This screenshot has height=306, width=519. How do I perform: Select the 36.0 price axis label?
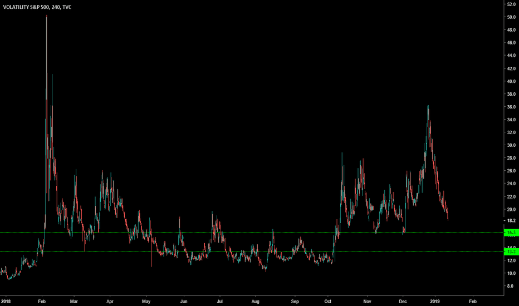pyautogui.click(x=511, y=107)
